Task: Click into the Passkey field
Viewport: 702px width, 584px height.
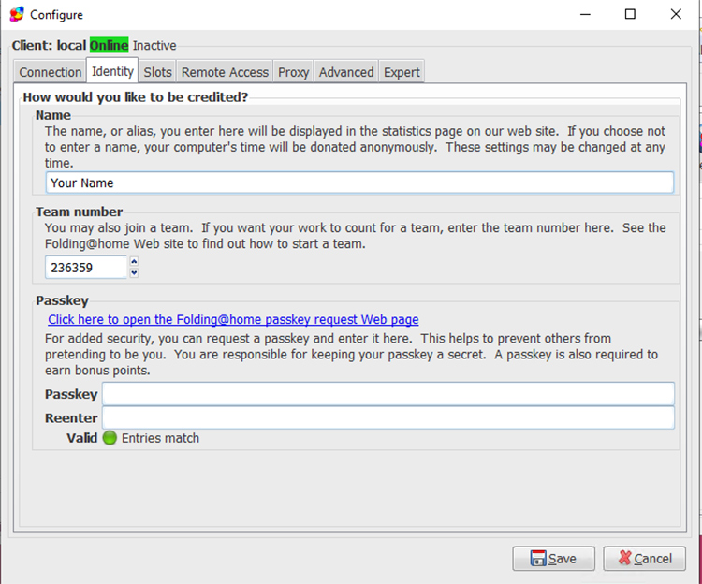Action: 388,394
